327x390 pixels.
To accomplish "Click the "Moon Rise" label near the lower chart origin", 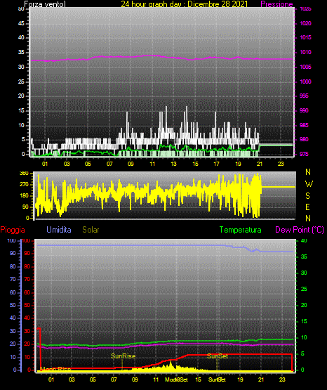I will tap(55, 369).
